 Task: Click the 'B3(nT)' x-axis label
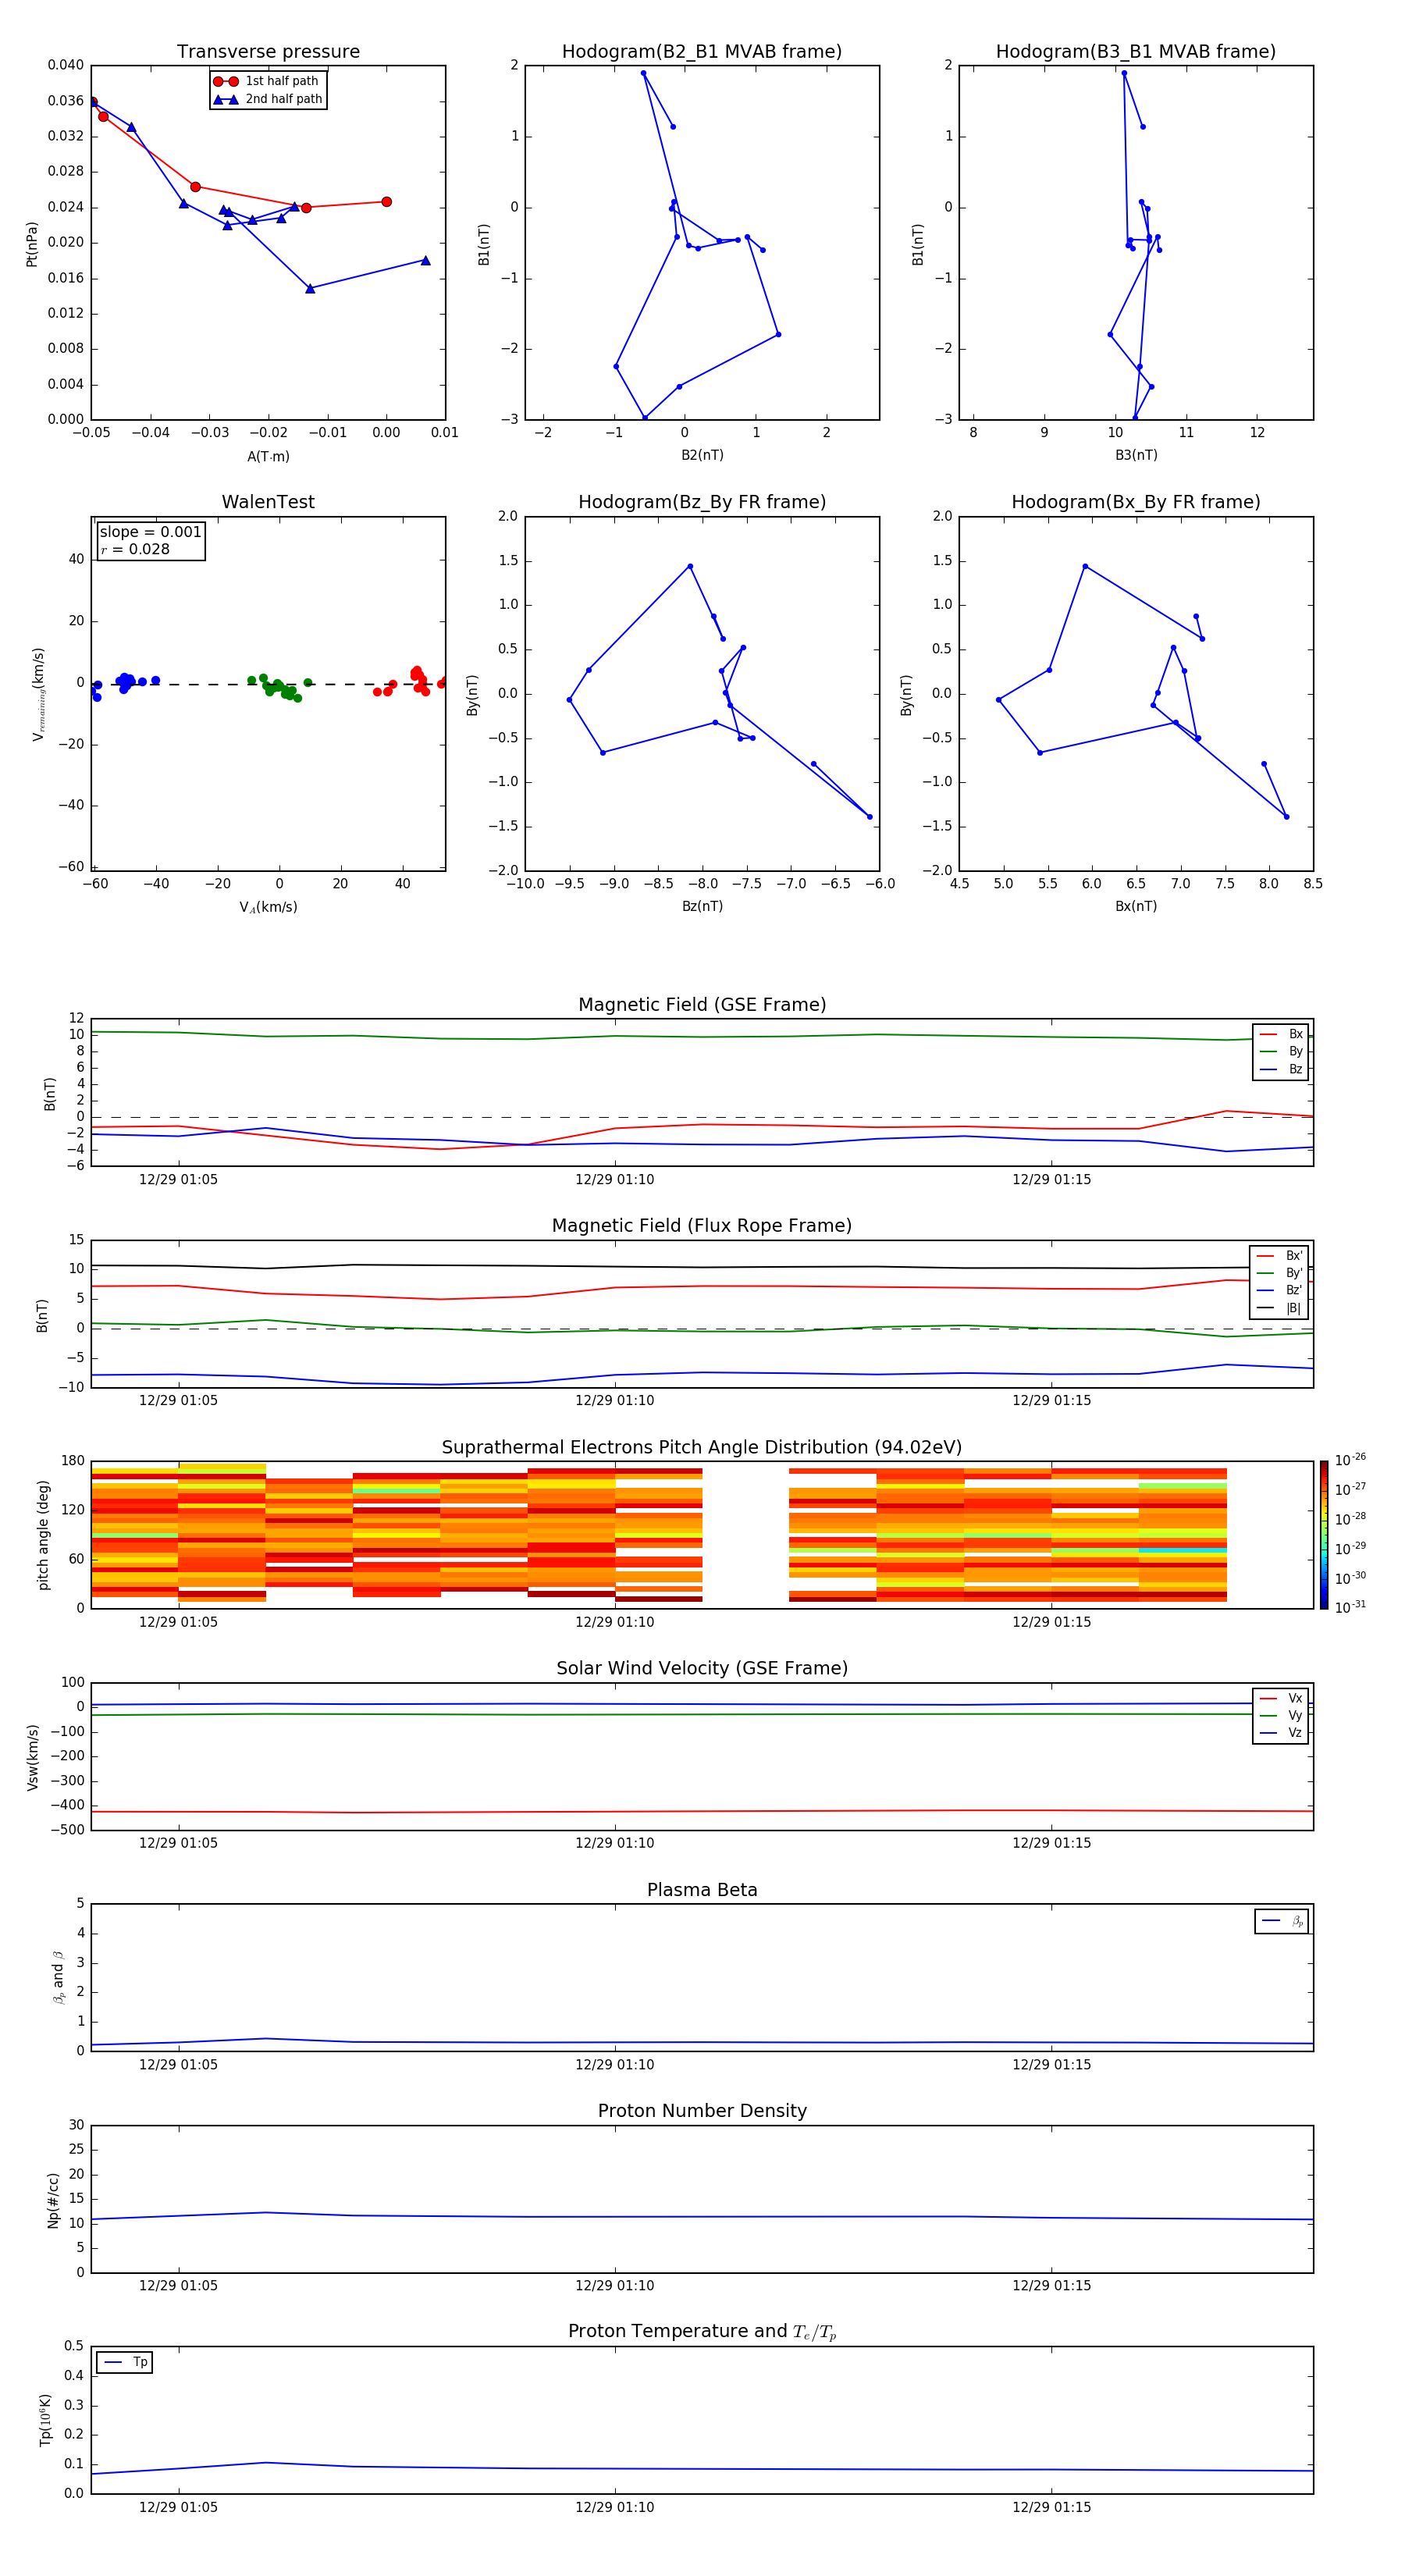click(x=1136, y=455)
